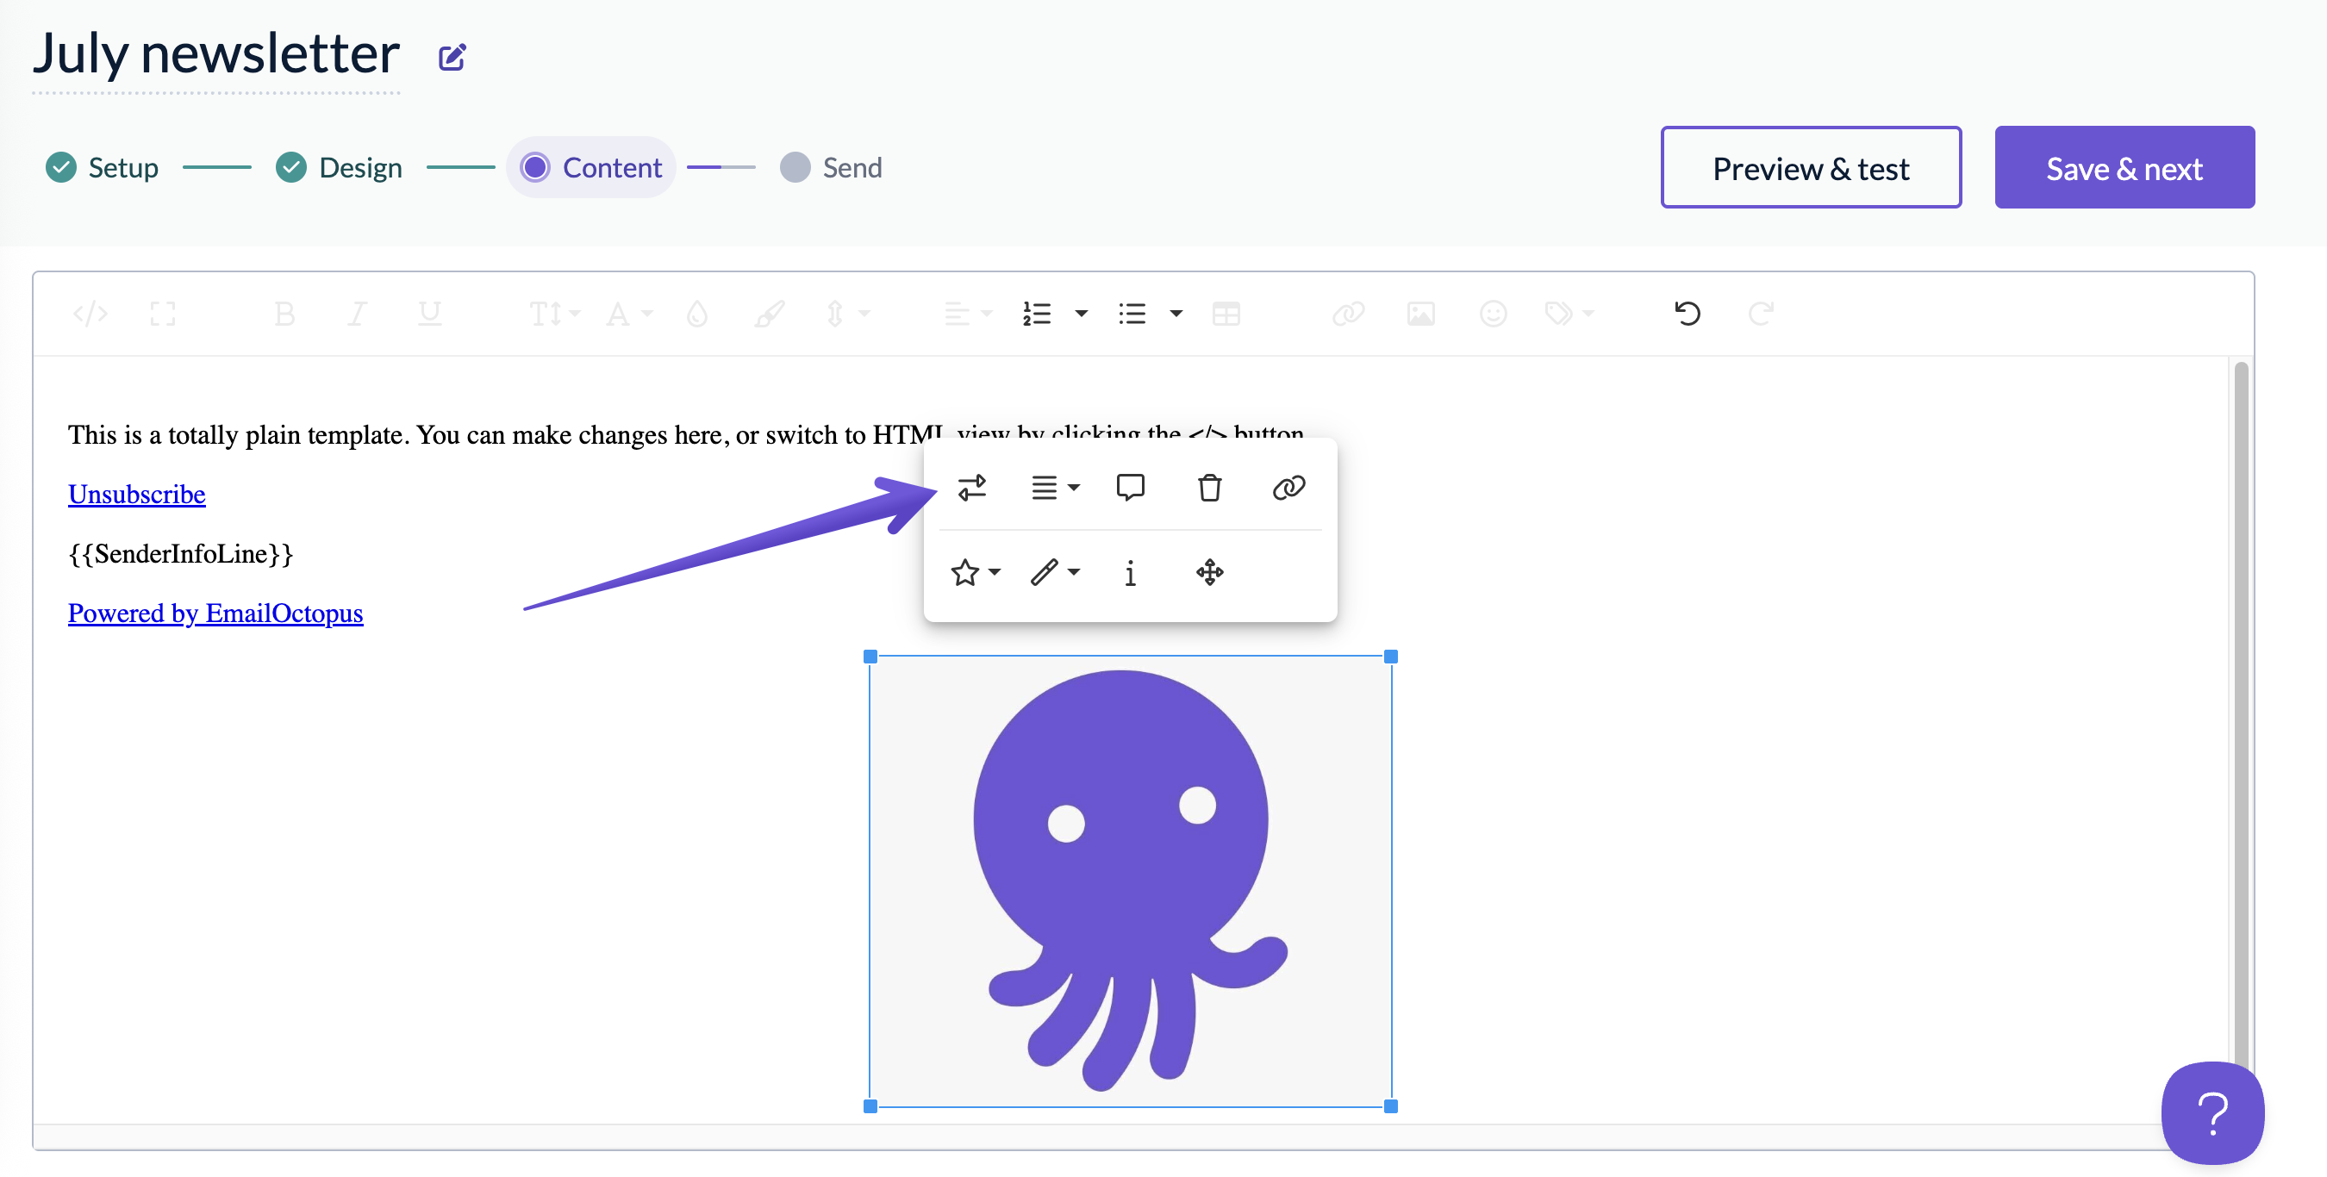This screenshot has width=2327, height=1177.
Task: Open the paragraph alignment dropdown in toolbar
Action: (968, 314)
